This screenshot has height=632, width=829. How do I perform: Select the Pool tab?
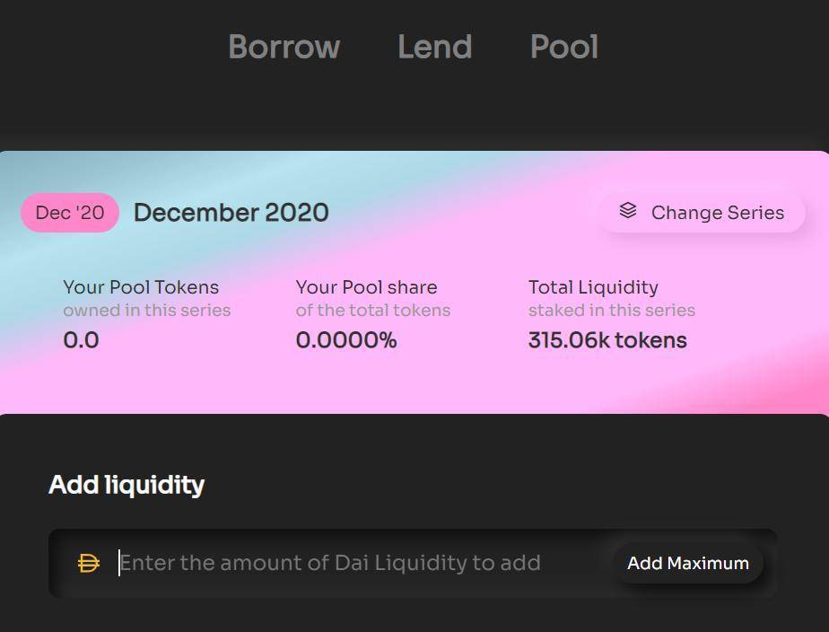coord(563,47)
